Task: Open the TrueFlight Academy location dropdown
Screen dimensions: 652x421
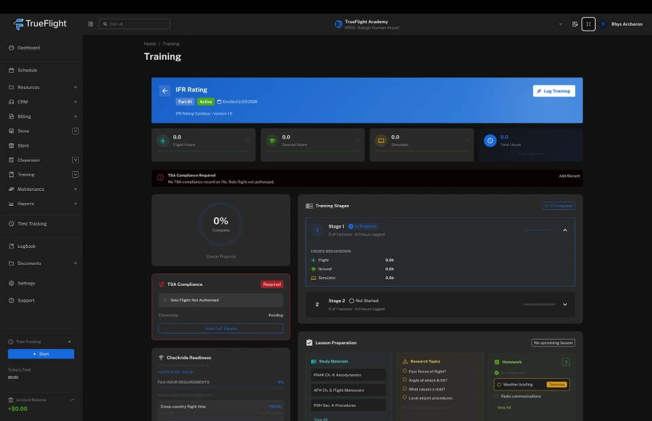Action: [560, 24]
